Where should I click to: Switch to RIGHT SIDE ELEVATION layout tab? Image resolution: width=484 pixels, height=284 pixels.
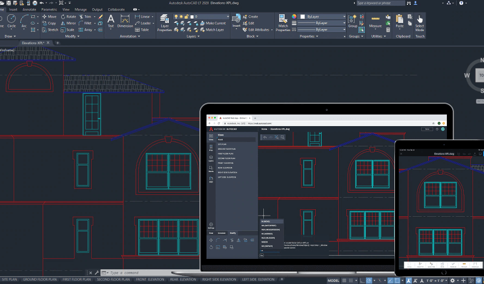pos(219,280)
